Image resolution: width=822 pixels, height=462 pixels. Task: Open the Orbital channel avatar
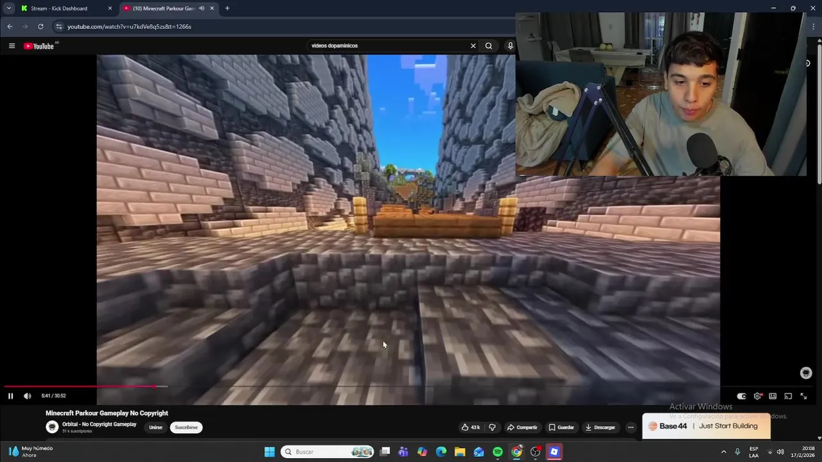point(52,427)
